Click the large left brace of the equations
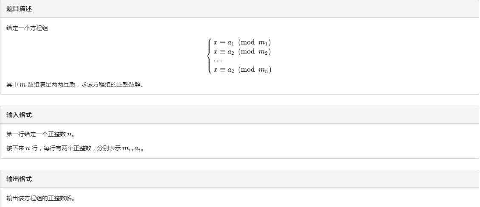Image resolution: width=480 pixels, height=207 pixels. 209,56
